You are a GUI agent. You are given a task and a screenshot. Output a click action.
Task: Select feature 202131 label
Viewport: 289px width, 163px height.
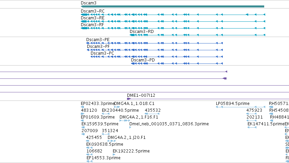click(x=255, y=117)
